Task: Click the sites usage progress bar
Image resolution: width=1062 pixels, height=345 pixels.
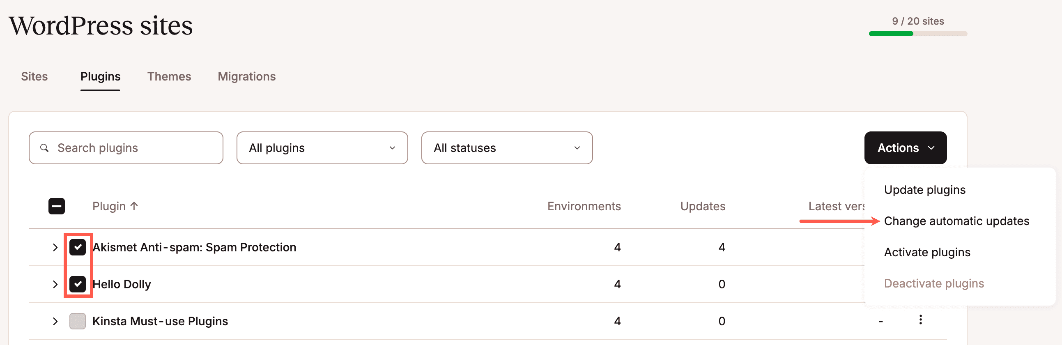Action: (x=918, y=34)
